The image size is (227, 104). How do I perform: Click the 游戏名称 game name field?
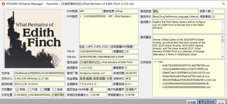pyautogui.click(x=109, y=62)
